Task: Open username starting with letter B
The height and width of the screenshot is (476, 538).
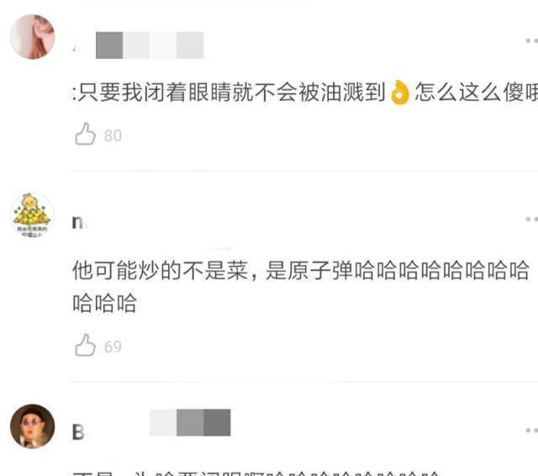Action: [79, 432]
